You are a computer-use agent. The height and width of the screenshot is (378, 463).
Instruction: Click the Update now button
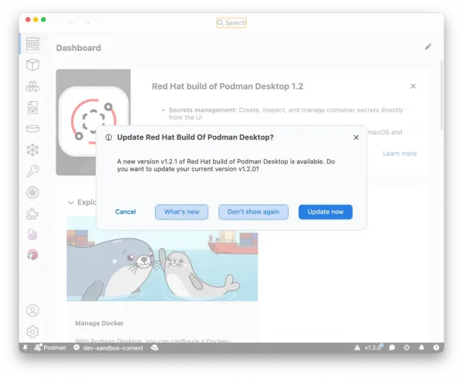click(x=326, y=212)
